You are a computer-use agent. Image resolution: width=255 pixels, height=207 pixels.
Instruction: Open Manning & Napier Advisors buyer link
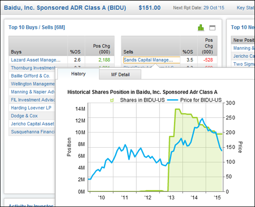[33, 92]
